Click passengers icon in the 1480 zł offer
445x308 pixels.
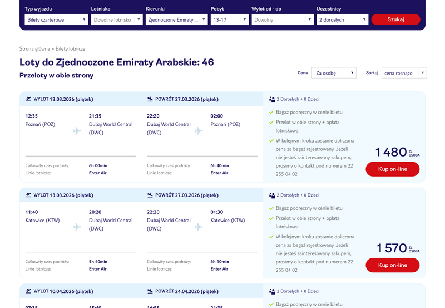[271, 100]
